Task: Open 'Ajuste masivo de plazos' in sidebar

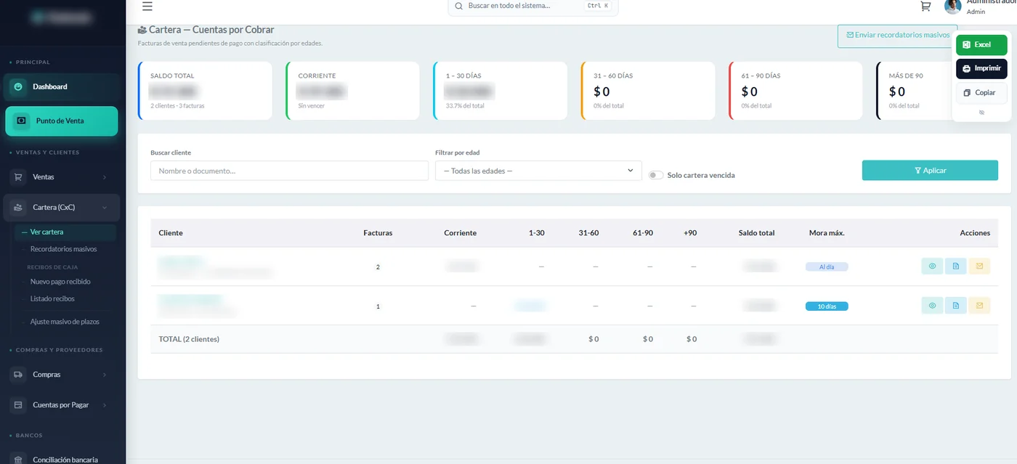Action: [65, 322]
